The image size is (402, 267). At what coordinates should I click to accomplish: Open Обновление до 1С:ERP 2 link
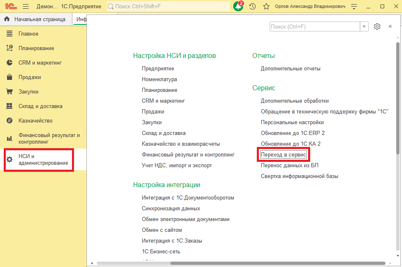pos(293,133)
